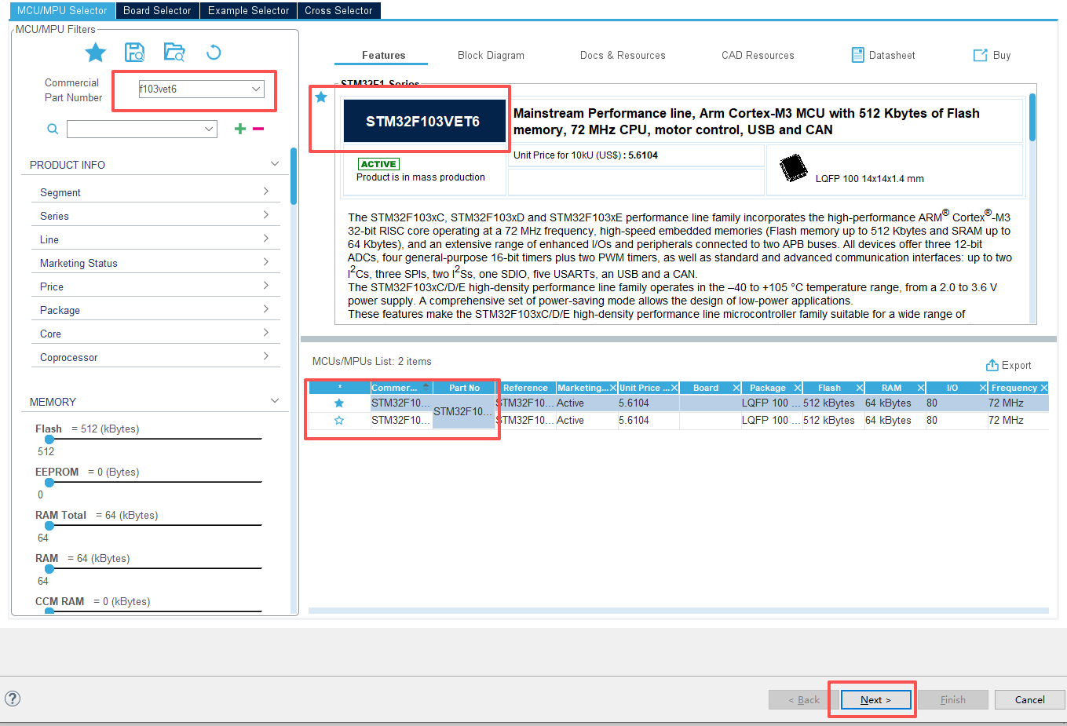Image resolution: width=1067 pixels, height=726 pixels.
Task: Expand the Package filter
Action: (266, 309)
